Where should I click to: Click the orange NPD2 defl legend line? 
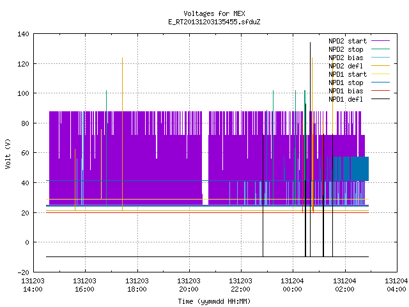click(381, 66)
